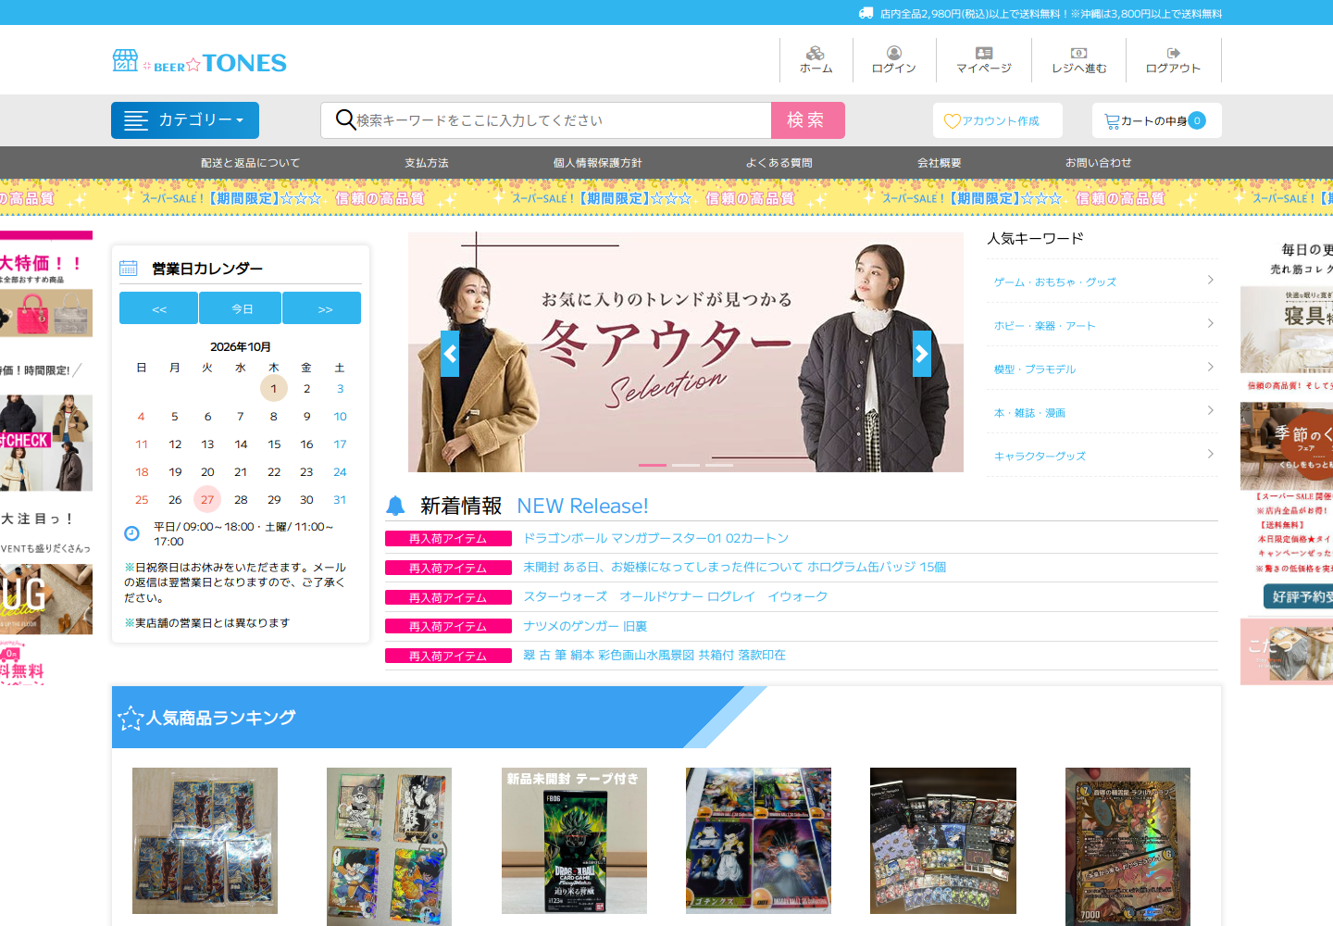Open よくある質問 menu item
Image resolution: width=1333 pixels, height=926 pixels.
[x=779, y=163]
